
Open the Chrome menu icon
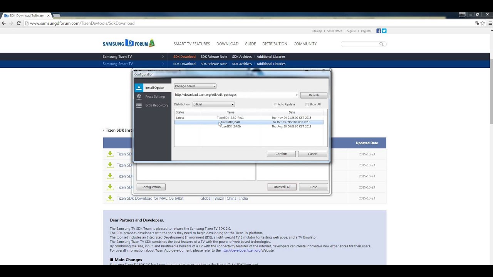(x=490, y=23)
